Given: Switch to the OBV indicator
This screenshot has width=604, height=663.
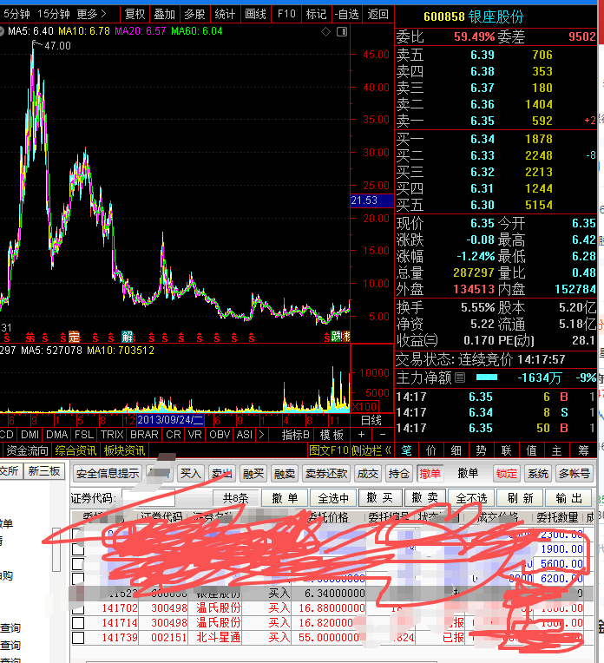Looking at the screenshot, I should click(x=220, y=434).
